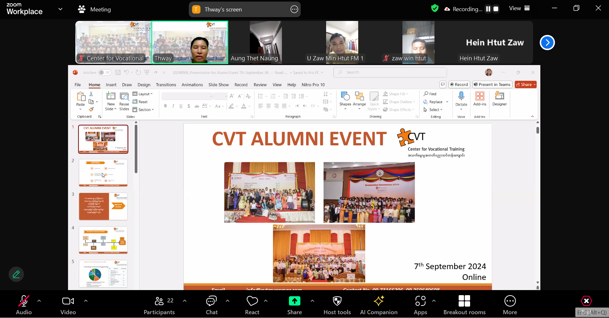
Task: Open font name combo box
Action: click(187, 96)
